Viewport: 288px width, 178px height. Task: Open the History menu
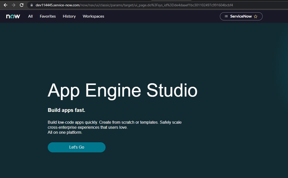coord(69,16)
